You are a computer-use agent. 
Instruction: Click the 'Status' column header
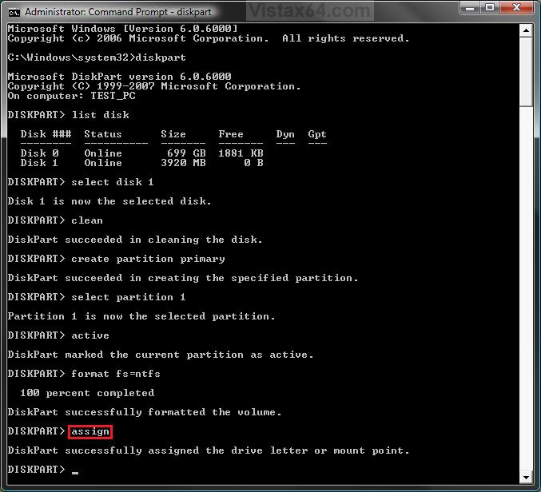tap(103, 134)
